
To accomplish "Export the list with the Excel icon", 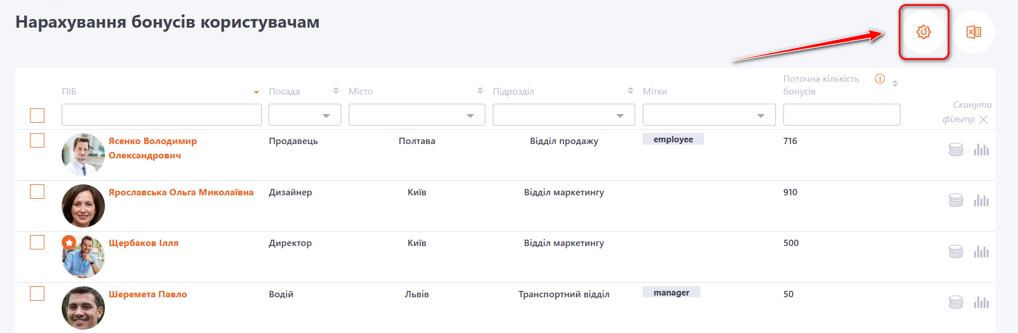I will click(974, 32).
